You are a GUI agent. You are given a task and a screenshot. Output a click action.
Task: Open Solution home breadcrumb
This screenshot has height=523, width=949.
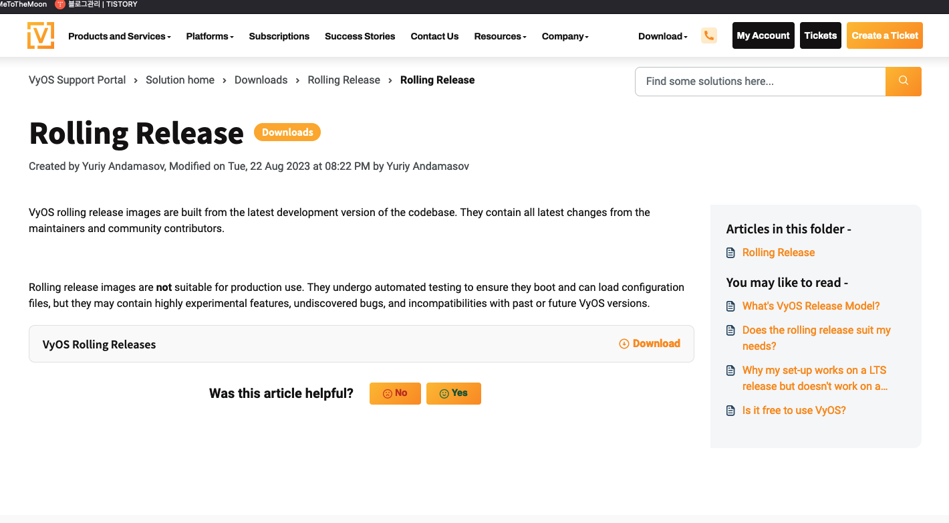point(180,80)
